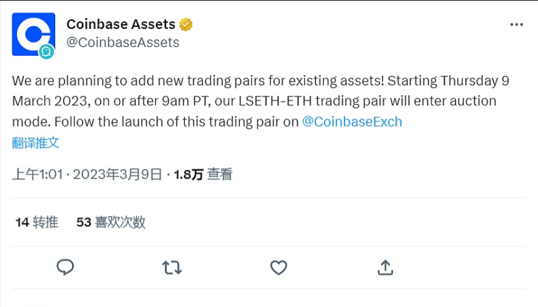Click 翻译推文 to translate the tweet

coord(36,142)
